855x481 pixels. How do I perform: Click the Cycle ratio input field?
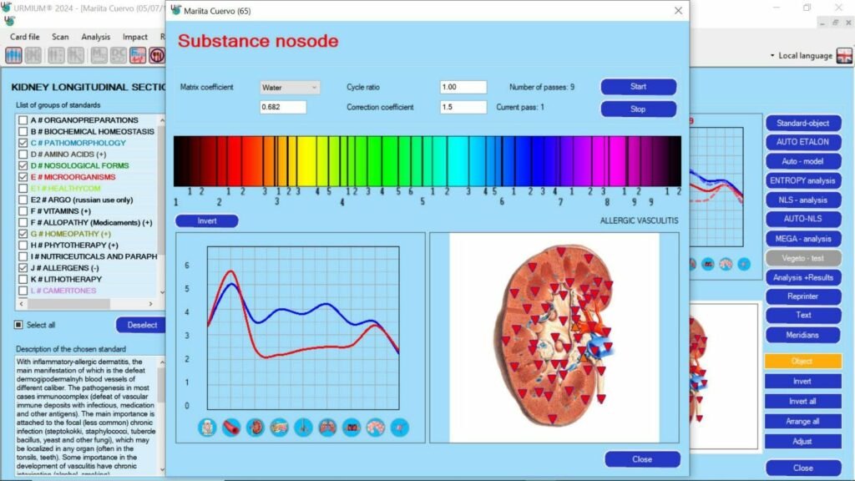click(463, 87)
